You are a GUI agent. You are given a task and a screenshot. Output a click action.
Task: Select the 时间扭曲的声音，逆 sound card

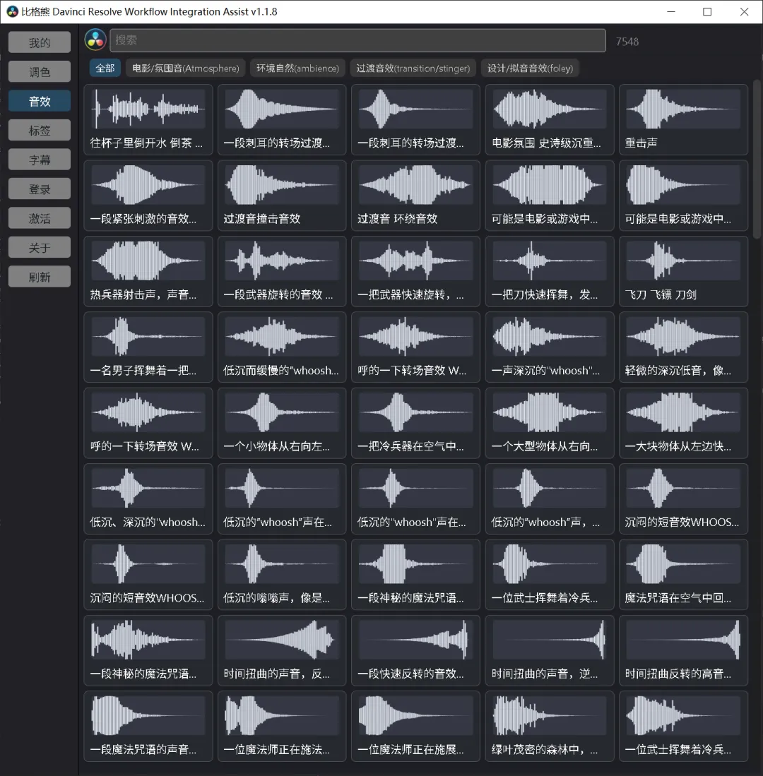[x=550, y=650]
